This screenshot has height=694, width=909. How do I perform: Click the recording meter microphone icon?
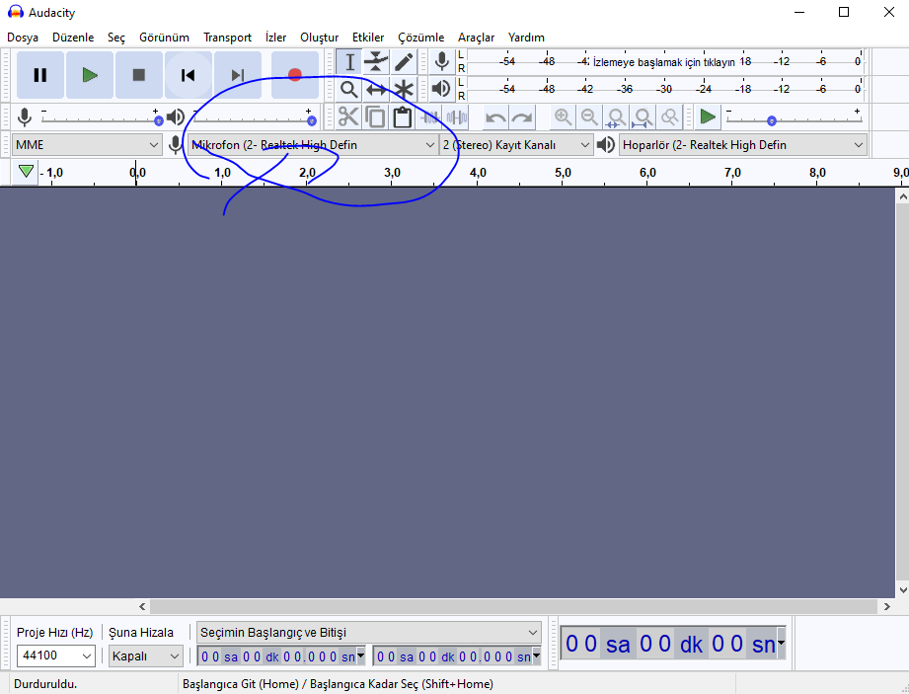tap(442, 61)
